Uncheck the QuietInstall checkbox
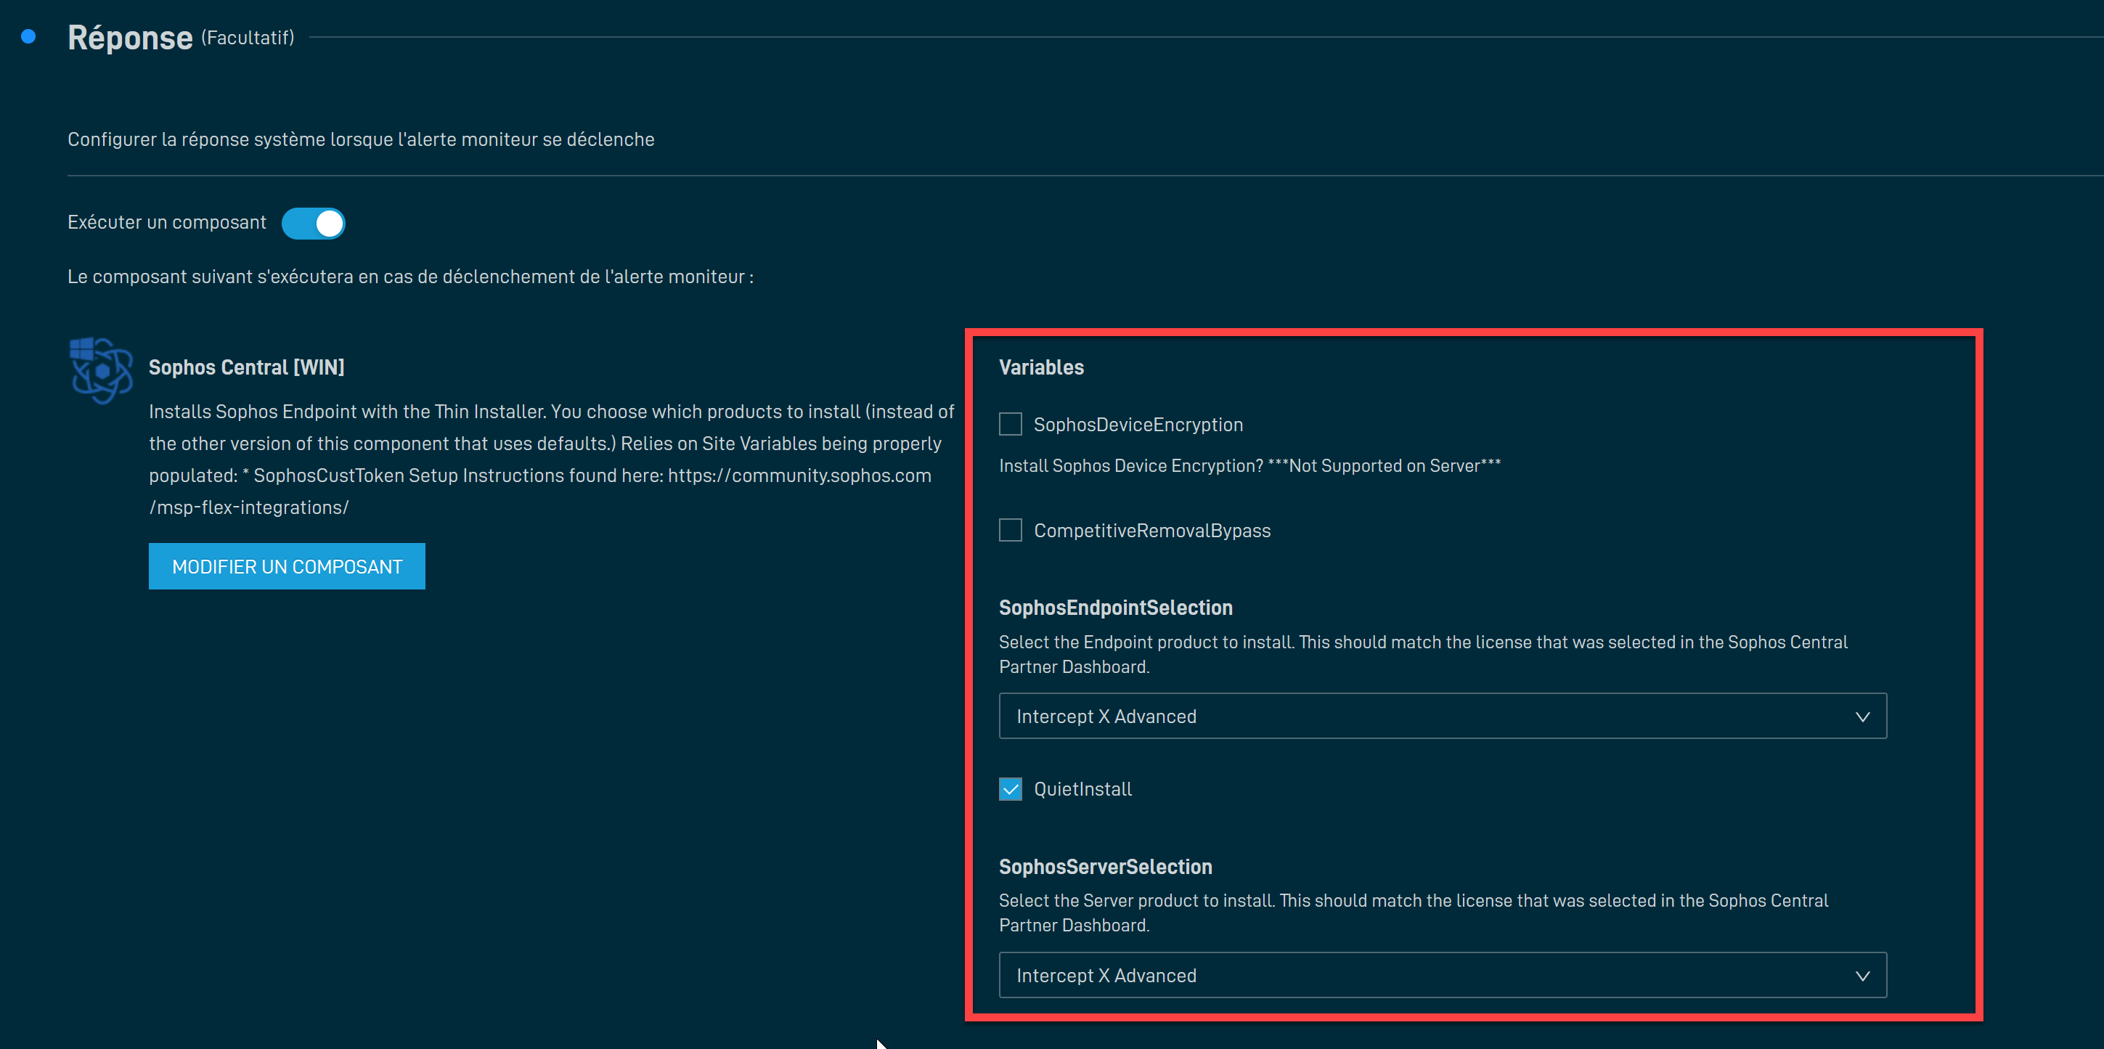The width and height of the screenshot is (2104, 1049). [x=1011, y=789]
